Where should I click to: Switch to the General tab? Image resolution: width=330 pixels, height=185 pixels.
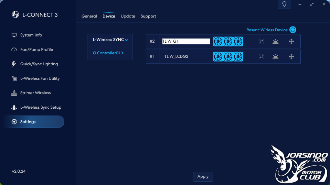pyautogui.click(x=89, y=16)
